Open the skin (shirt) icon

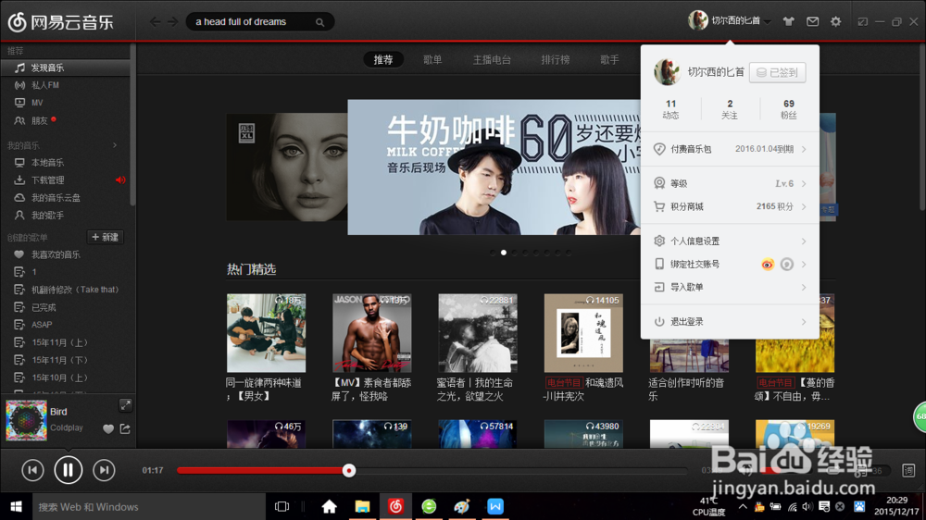[x=788, y=21]
